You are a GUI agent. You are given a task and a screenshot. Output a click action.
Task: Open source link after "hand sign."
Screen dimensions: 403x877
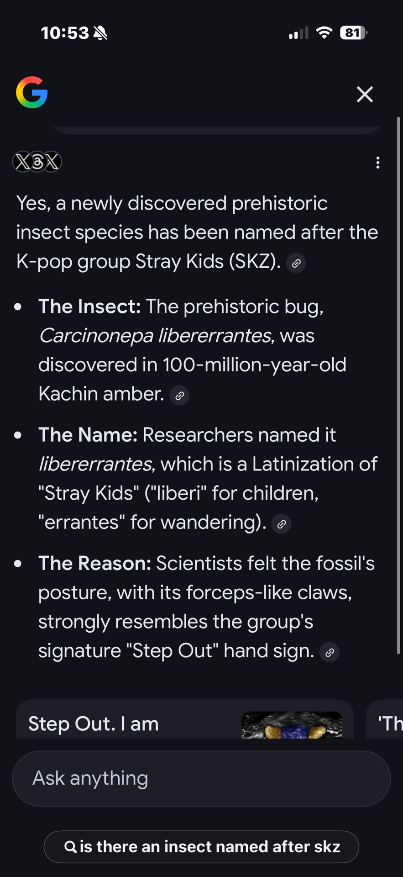[330, 652]
